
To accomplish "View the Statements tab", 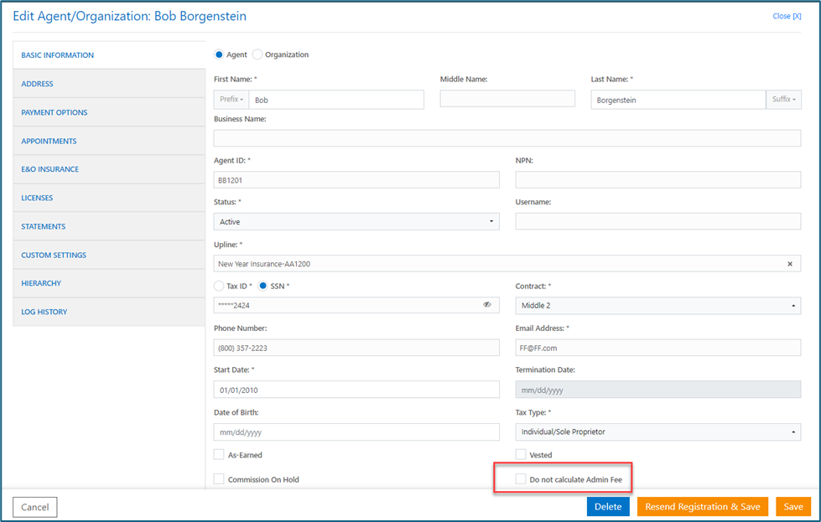I will 109,226.
